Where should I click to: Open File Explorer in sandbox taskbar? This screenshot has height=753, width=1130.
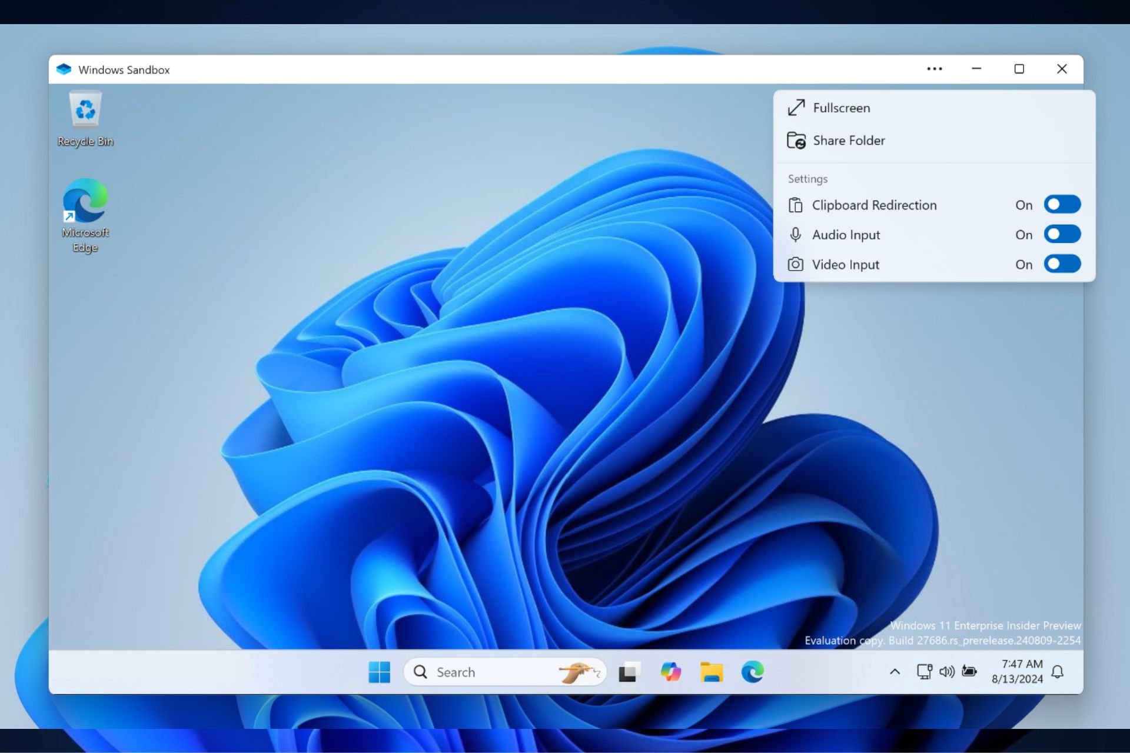pyautogui.click(x=712, y=672)
